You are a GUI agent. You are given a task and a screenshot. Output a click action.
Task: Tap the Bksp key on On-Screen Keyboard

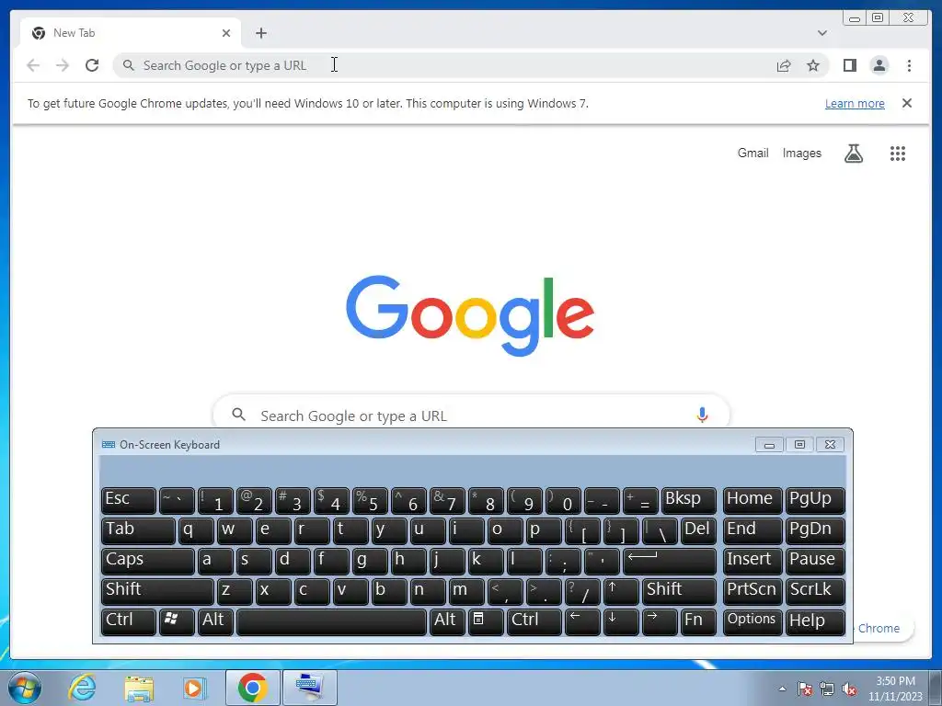coord(689,500)
